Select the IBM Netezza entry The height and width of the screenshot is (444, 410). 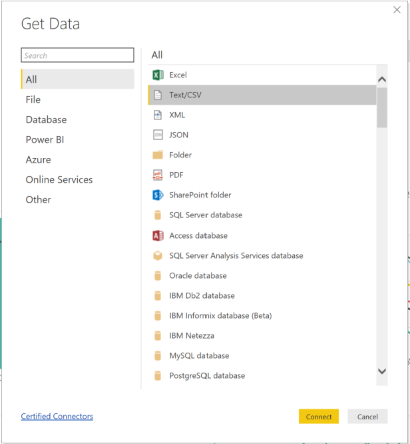[x=262, y=336]
